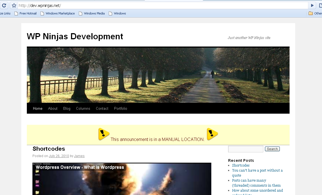The width and height of the screenshot is (322, 195).
Task: Click the Go arrow in address bar
Action: [x=312, y=6]
